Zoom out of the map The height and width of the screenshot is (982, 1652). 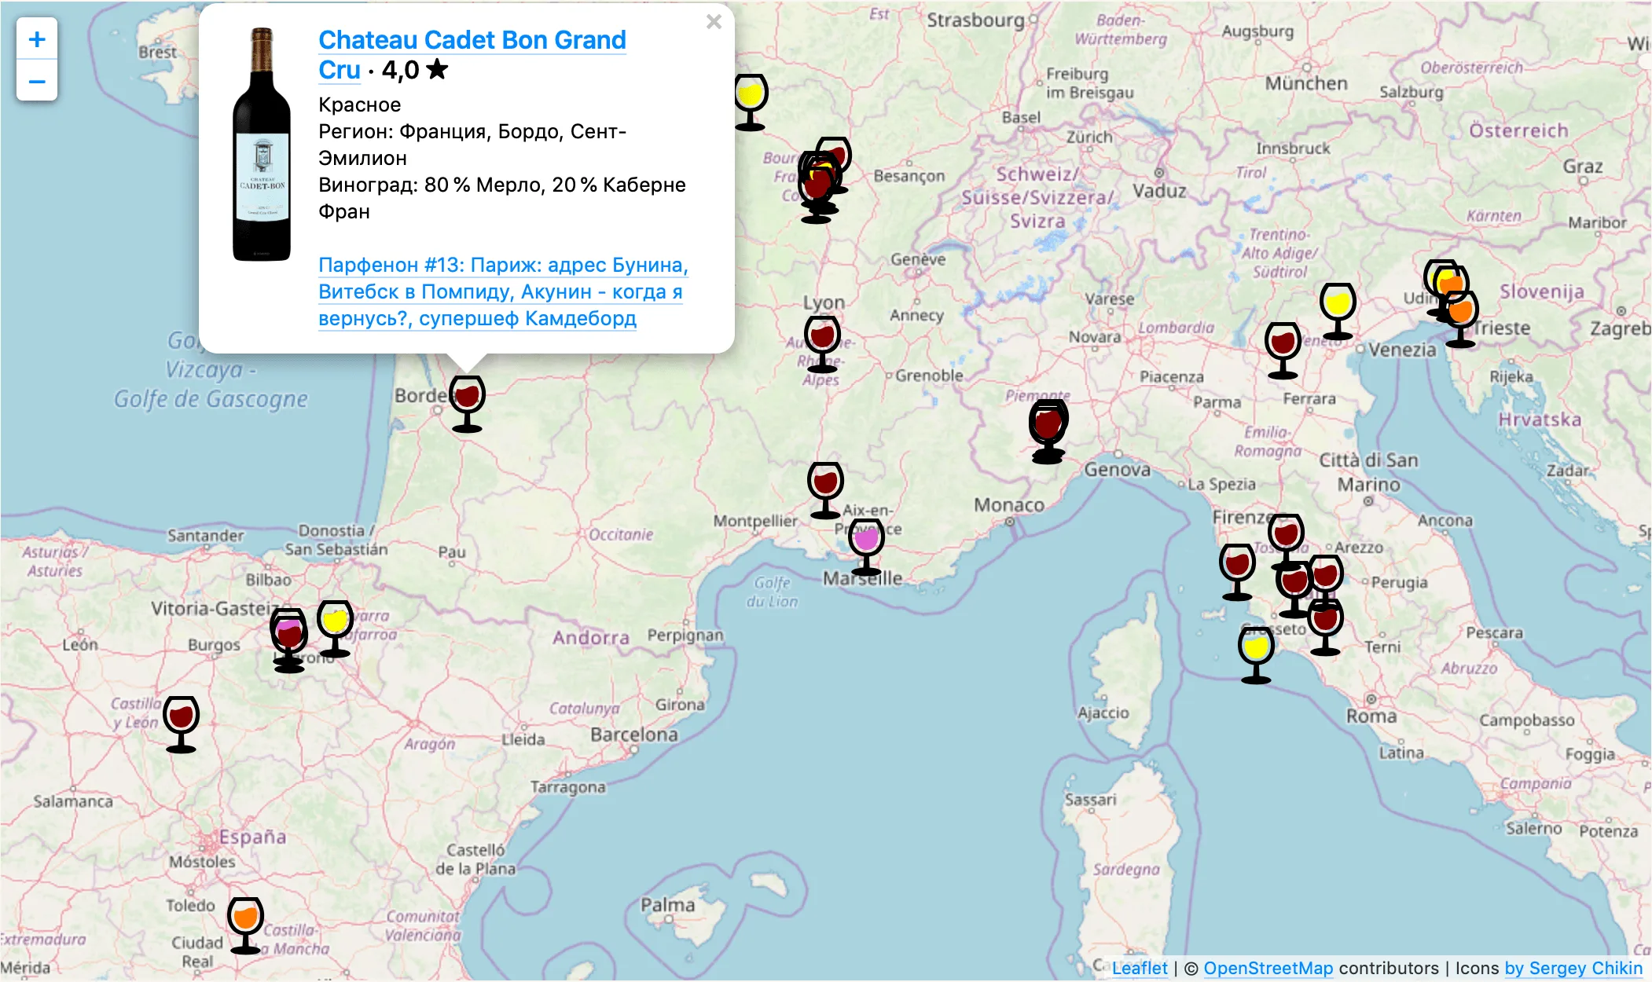tap(37, 81)
